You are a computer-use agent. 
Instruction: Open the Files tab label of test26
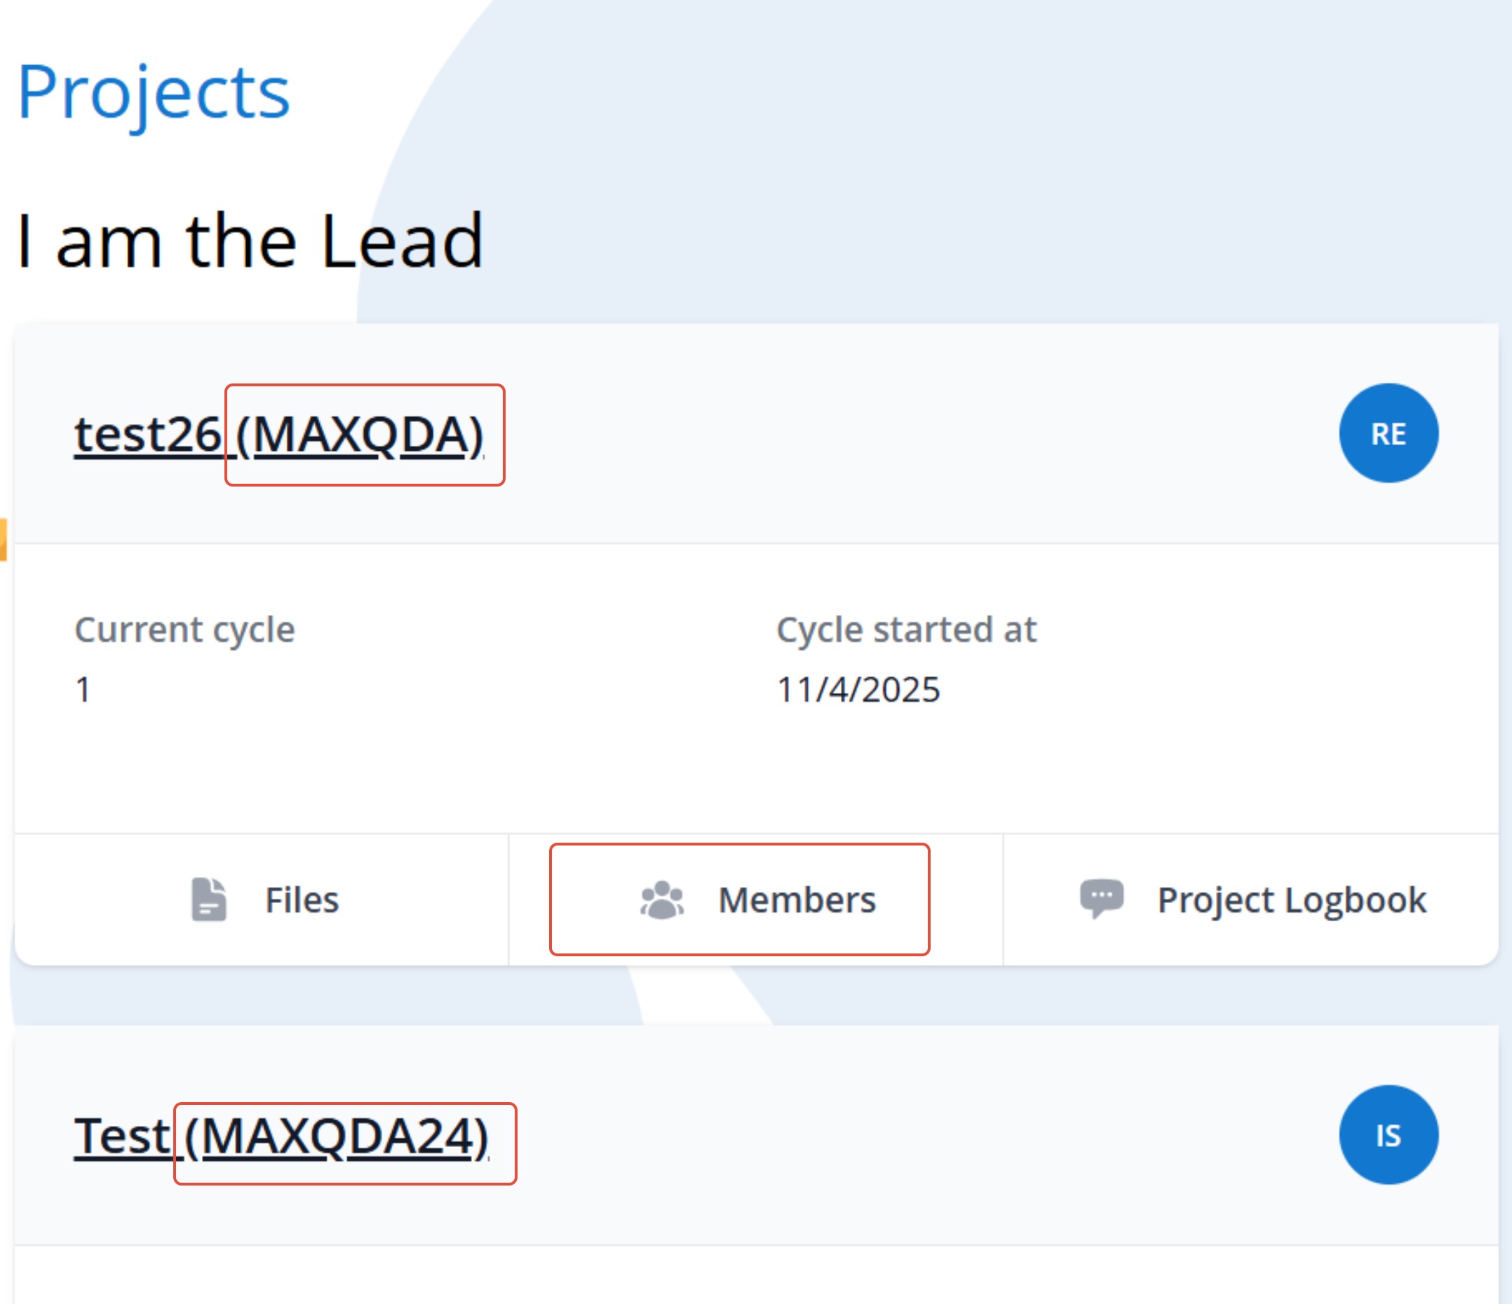click(x=302, y=900)
